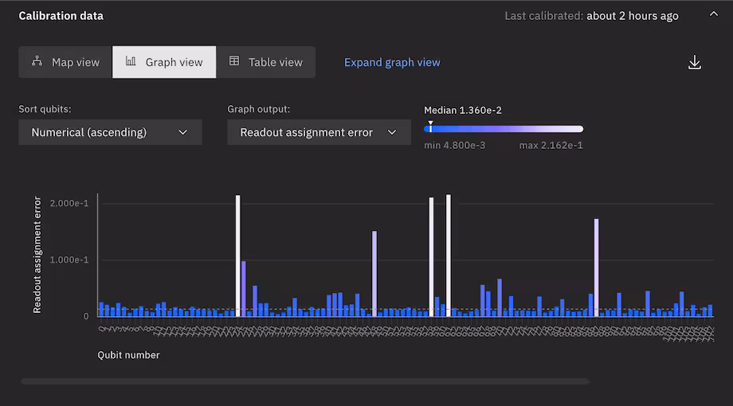Open the Sort qubits dropdown
This screenshot has height=406, width=733.
pyautogui.click(x=110, y=132)
